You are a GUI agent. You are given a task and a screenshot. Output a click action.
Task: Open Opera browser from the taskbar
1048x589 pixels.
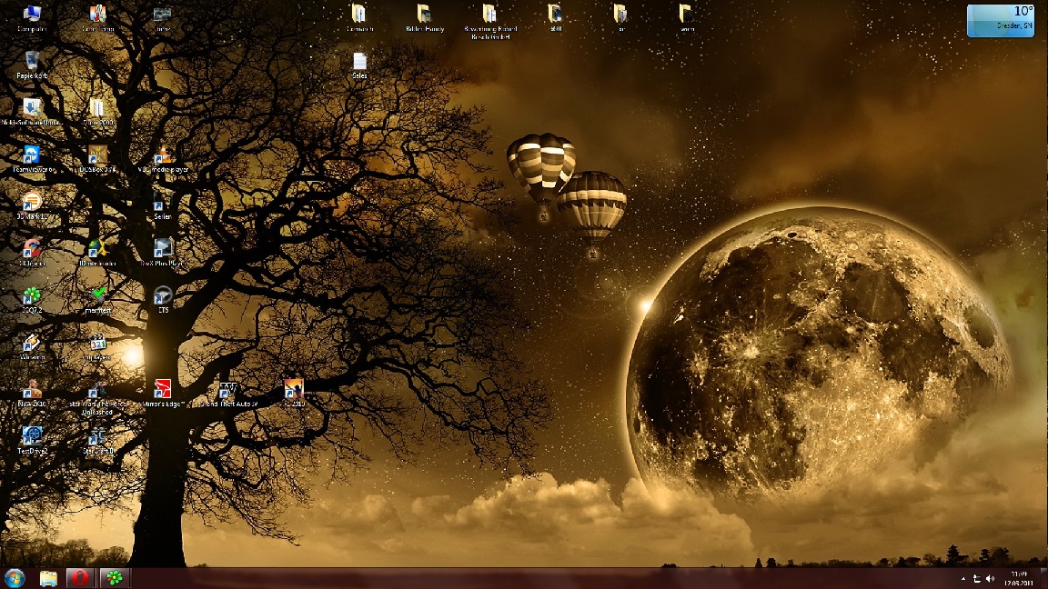[80, 578]
